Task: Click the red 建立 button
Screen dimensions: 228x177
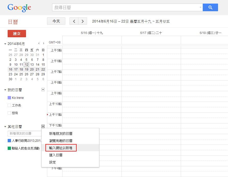Action: click(x=17, y=34)
